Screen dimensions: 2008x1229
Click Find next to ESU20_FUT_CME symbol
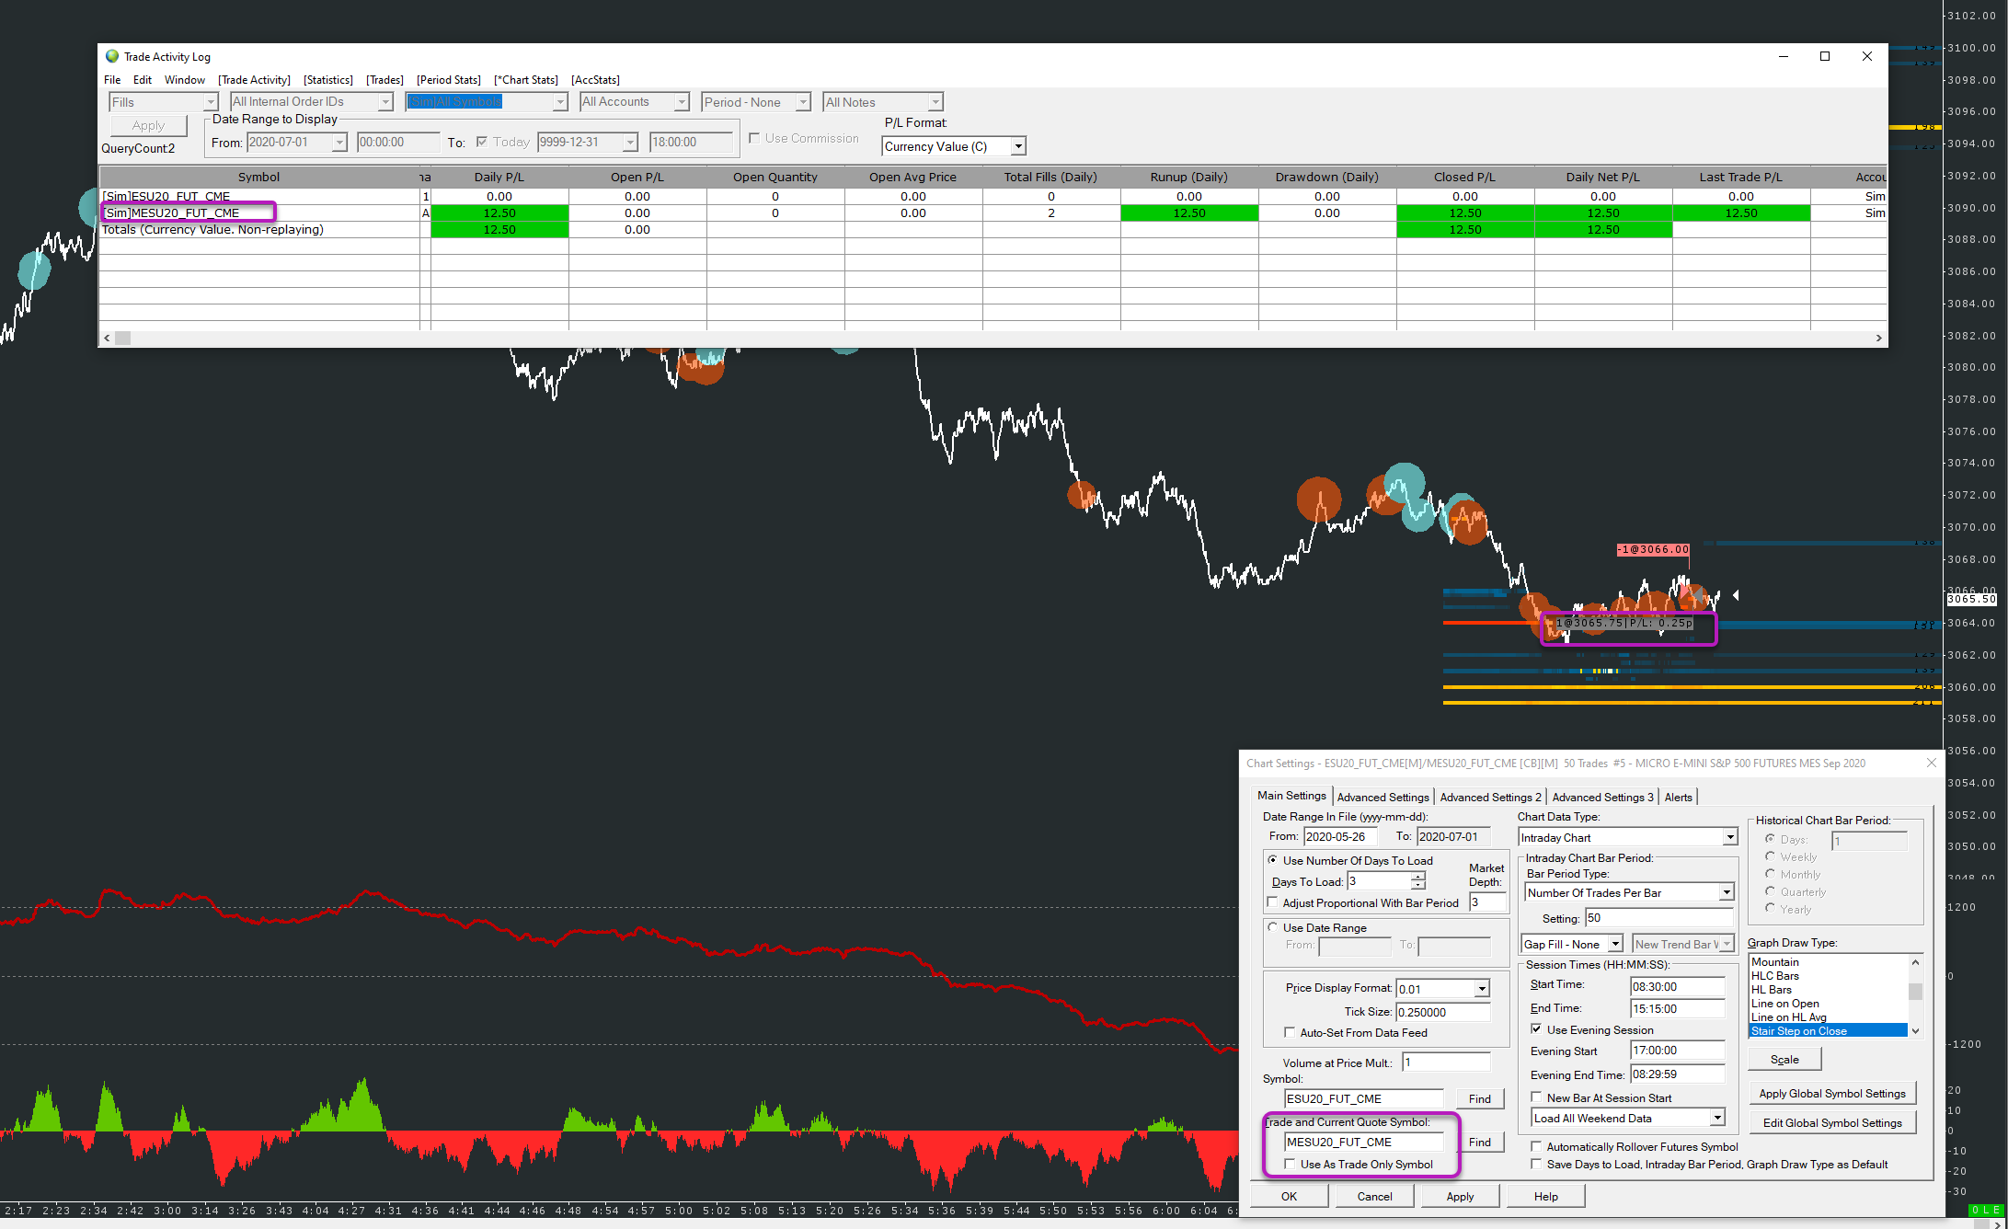tap(1479, 1098)
